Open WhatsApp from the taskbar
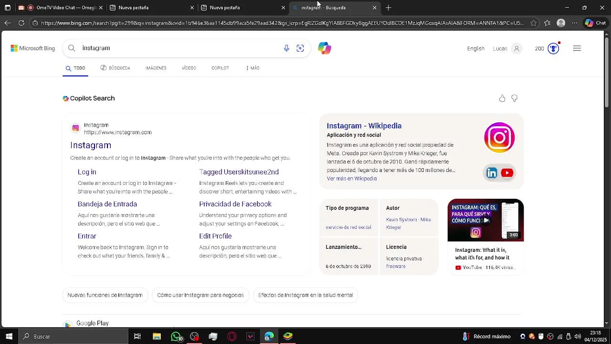 tap(176, 336)
